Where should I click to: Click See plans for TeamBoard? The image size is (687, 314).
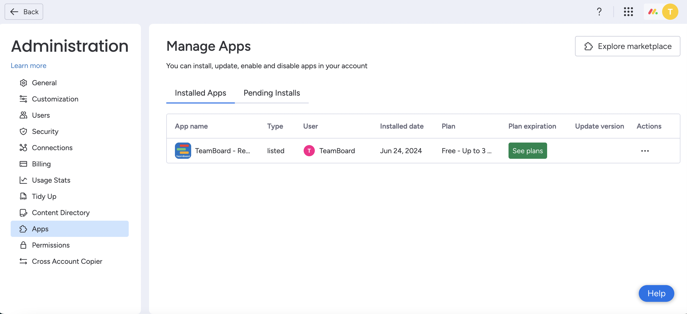click(528, 150)
